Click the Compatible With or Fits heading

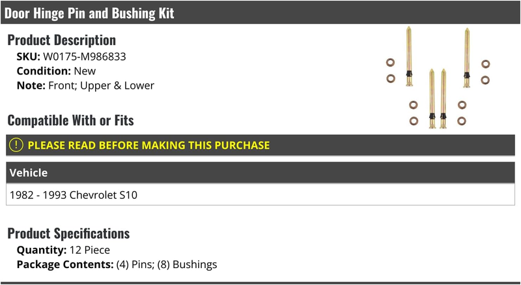pos(70,120)
